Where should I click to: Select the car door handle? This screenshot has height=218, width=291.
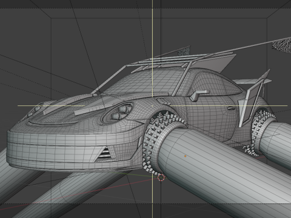pos(231,108)
